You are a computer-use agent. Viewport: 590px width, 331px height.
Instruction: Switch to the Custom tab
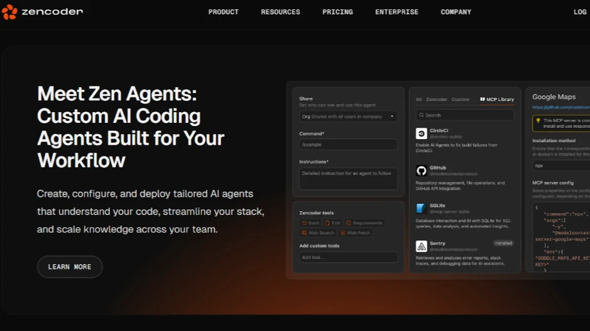tap(460, 100)
